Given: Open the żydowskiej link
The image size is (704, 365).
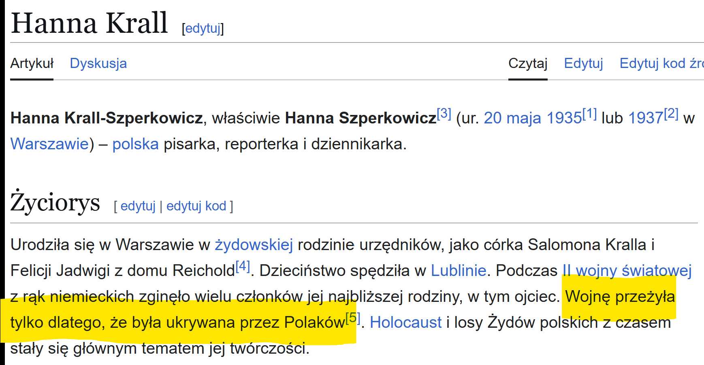Looking at the screenshot, I should [x=254, y=245].
